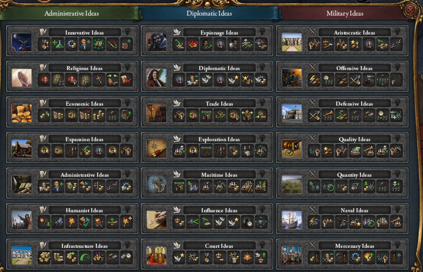Click the clock icon in Influence Ideas
The width and height of the screenshot is (423, 272).
pos(247,222)
